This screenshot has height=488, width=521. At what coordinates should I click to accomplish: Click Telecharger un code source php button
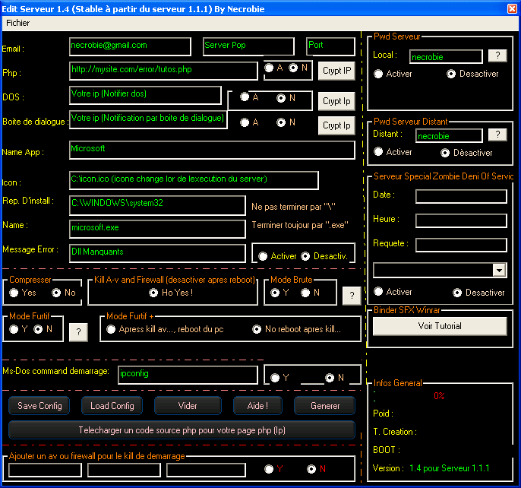[x=182, y=430]
